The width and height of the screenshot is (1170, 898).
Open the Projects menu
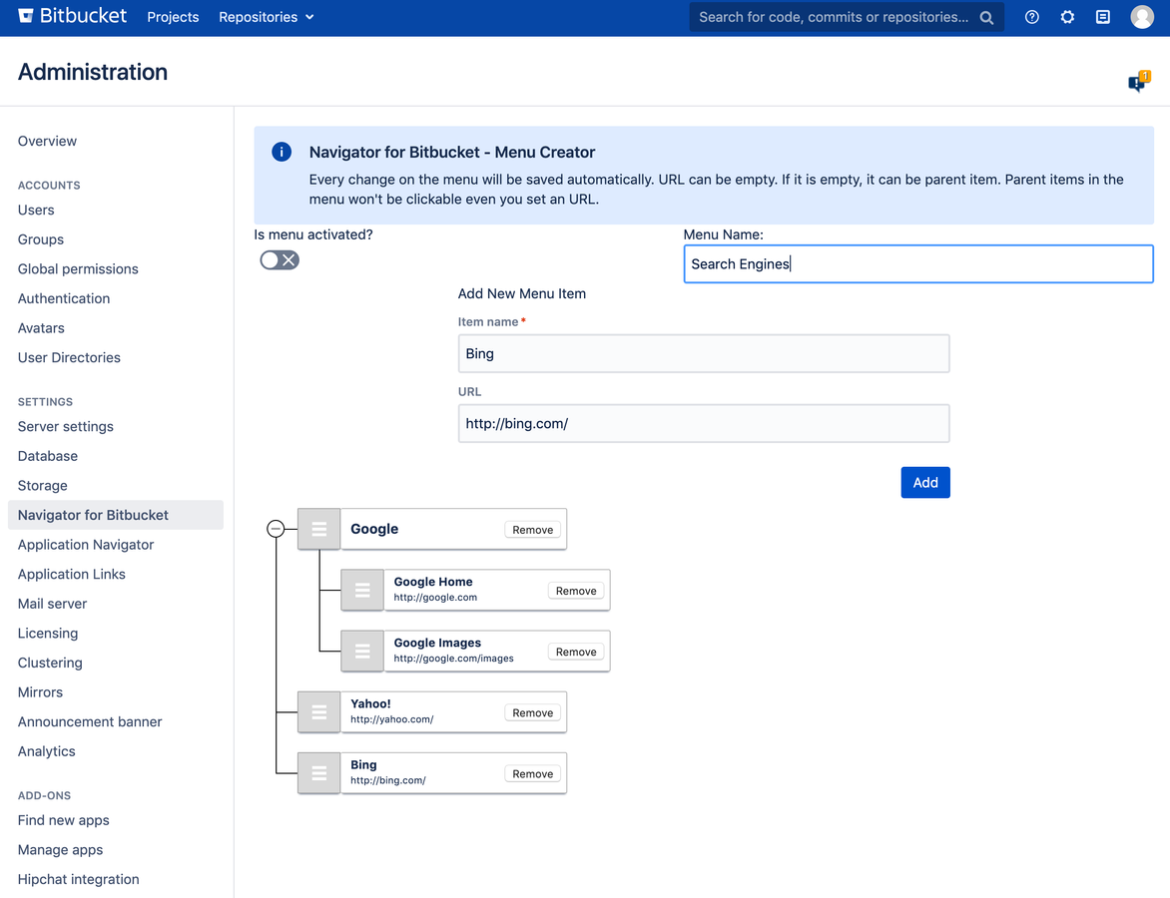[173, 17]
